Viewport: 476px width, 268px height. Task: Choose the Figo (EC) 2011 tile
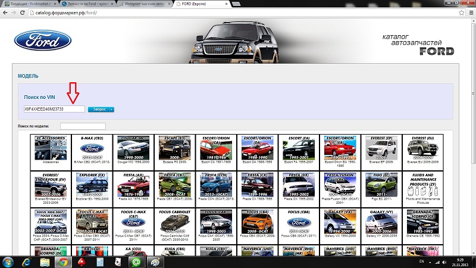tap(381, 189)
